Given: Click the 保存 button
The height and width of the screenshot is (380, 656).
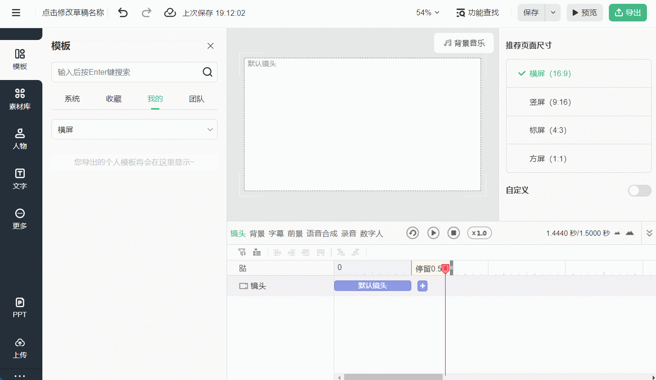Looking at the screenshot, I should 531,13.
